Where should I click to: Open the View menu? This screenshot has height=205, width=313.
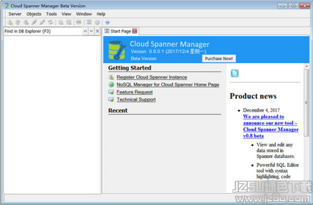(66, 14)
